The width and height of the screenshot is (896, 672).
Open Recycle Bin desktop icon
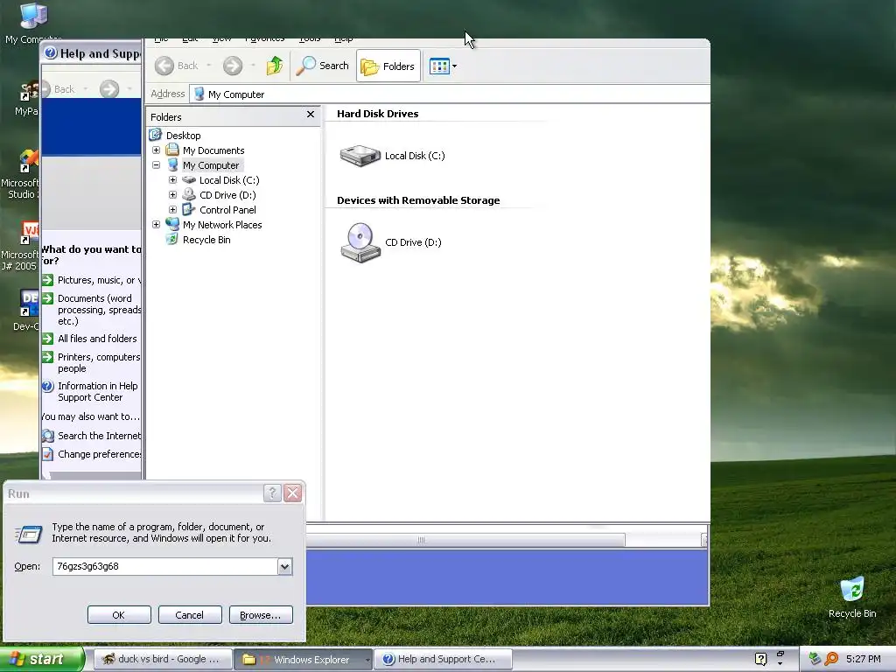pos(852,598)
